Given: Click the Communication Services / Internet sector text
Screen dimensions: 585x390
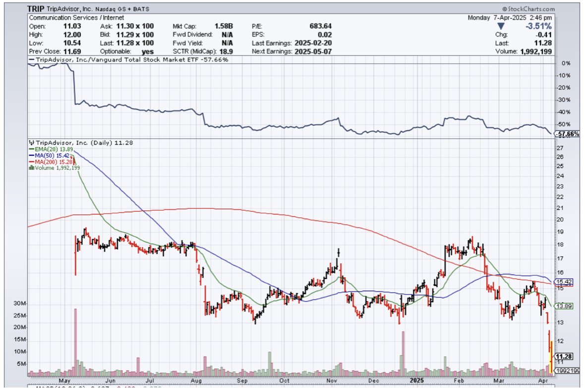Looking at the screenshot, I should coord(72,17).
